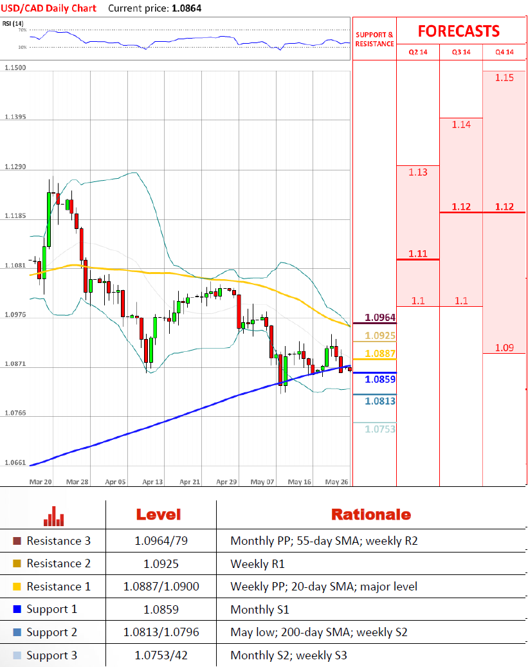The image size is (528, 667).
Task: Click 'Monthly PP; 55-day SMA; weekly R2' rationale
Action: (323, 541)
